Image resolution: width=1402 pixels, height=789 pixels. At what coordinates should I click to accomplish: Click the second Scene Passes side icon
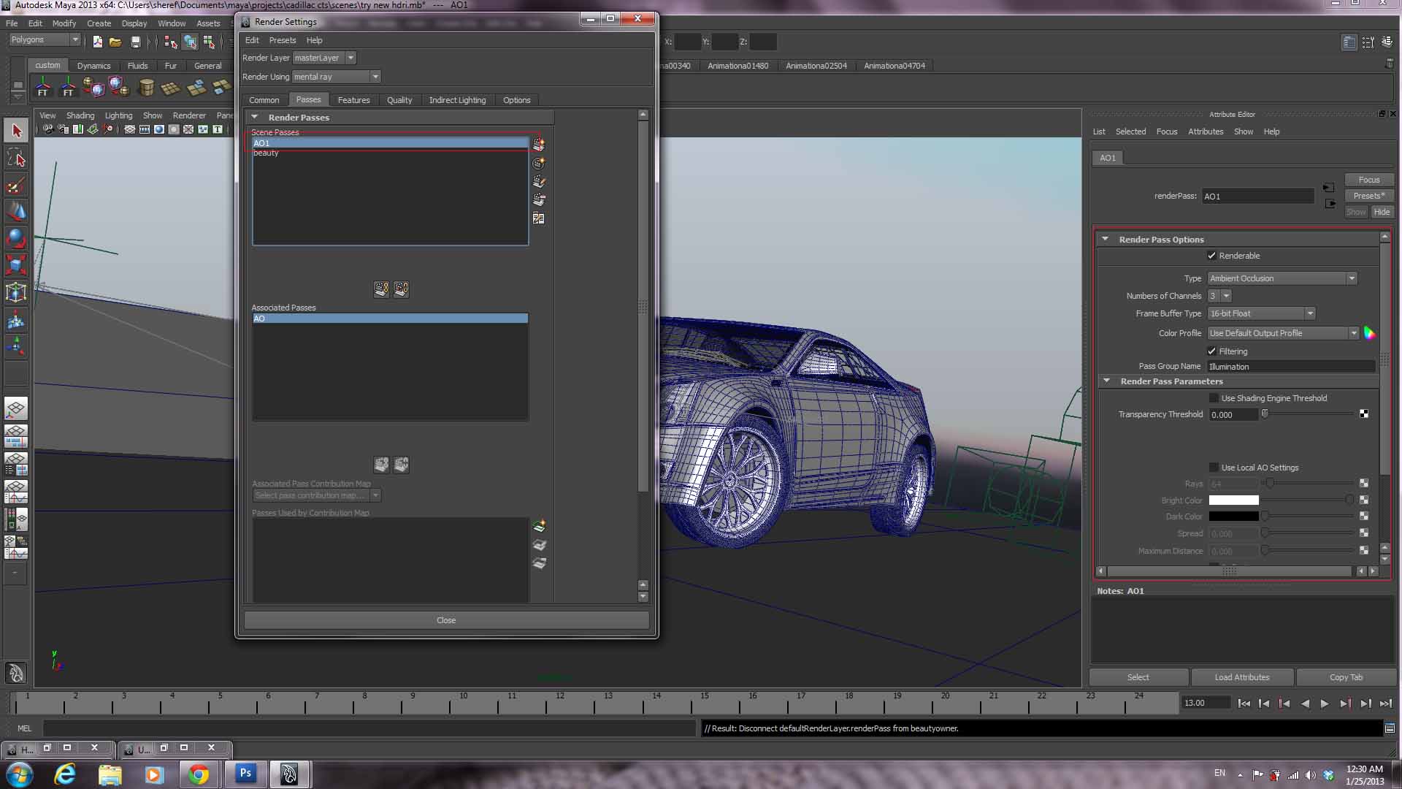click(x=539, y=163)
